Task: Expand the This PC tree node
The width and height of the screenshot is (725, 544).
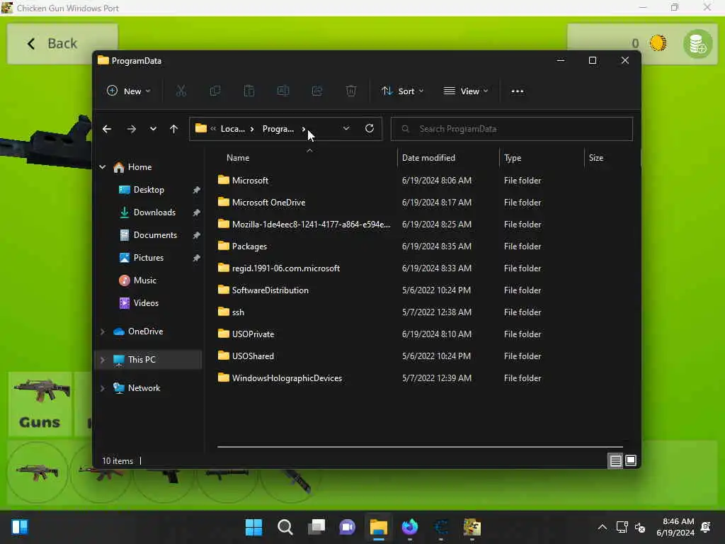Action: [x=103, y=360]
